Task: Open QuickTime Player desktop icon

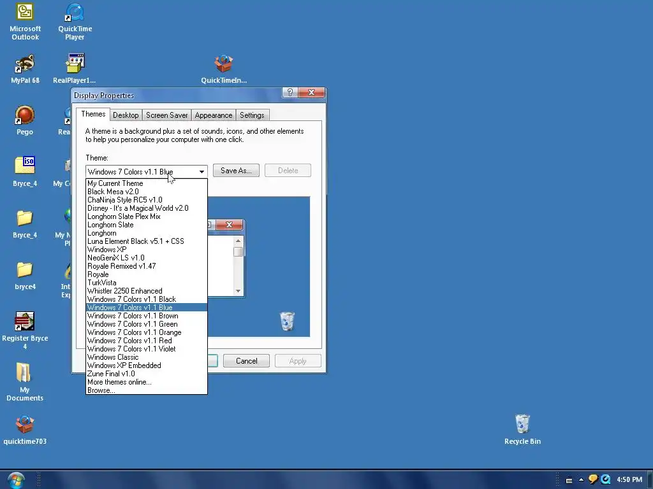Action: [75, 22]
